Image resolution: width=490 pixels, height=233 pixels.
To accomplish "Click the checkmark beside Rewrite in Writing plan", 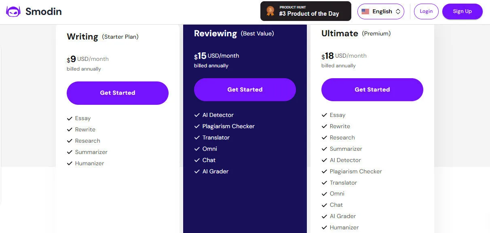I will (70, 130).
